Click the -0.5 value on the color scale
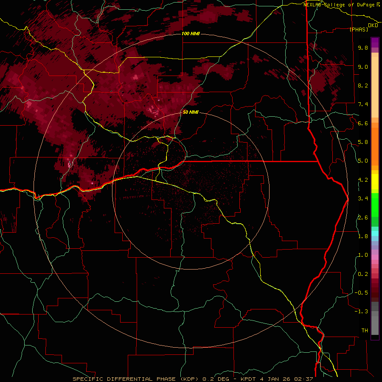This screenshot has height=382, width=382. click(361, 292)
